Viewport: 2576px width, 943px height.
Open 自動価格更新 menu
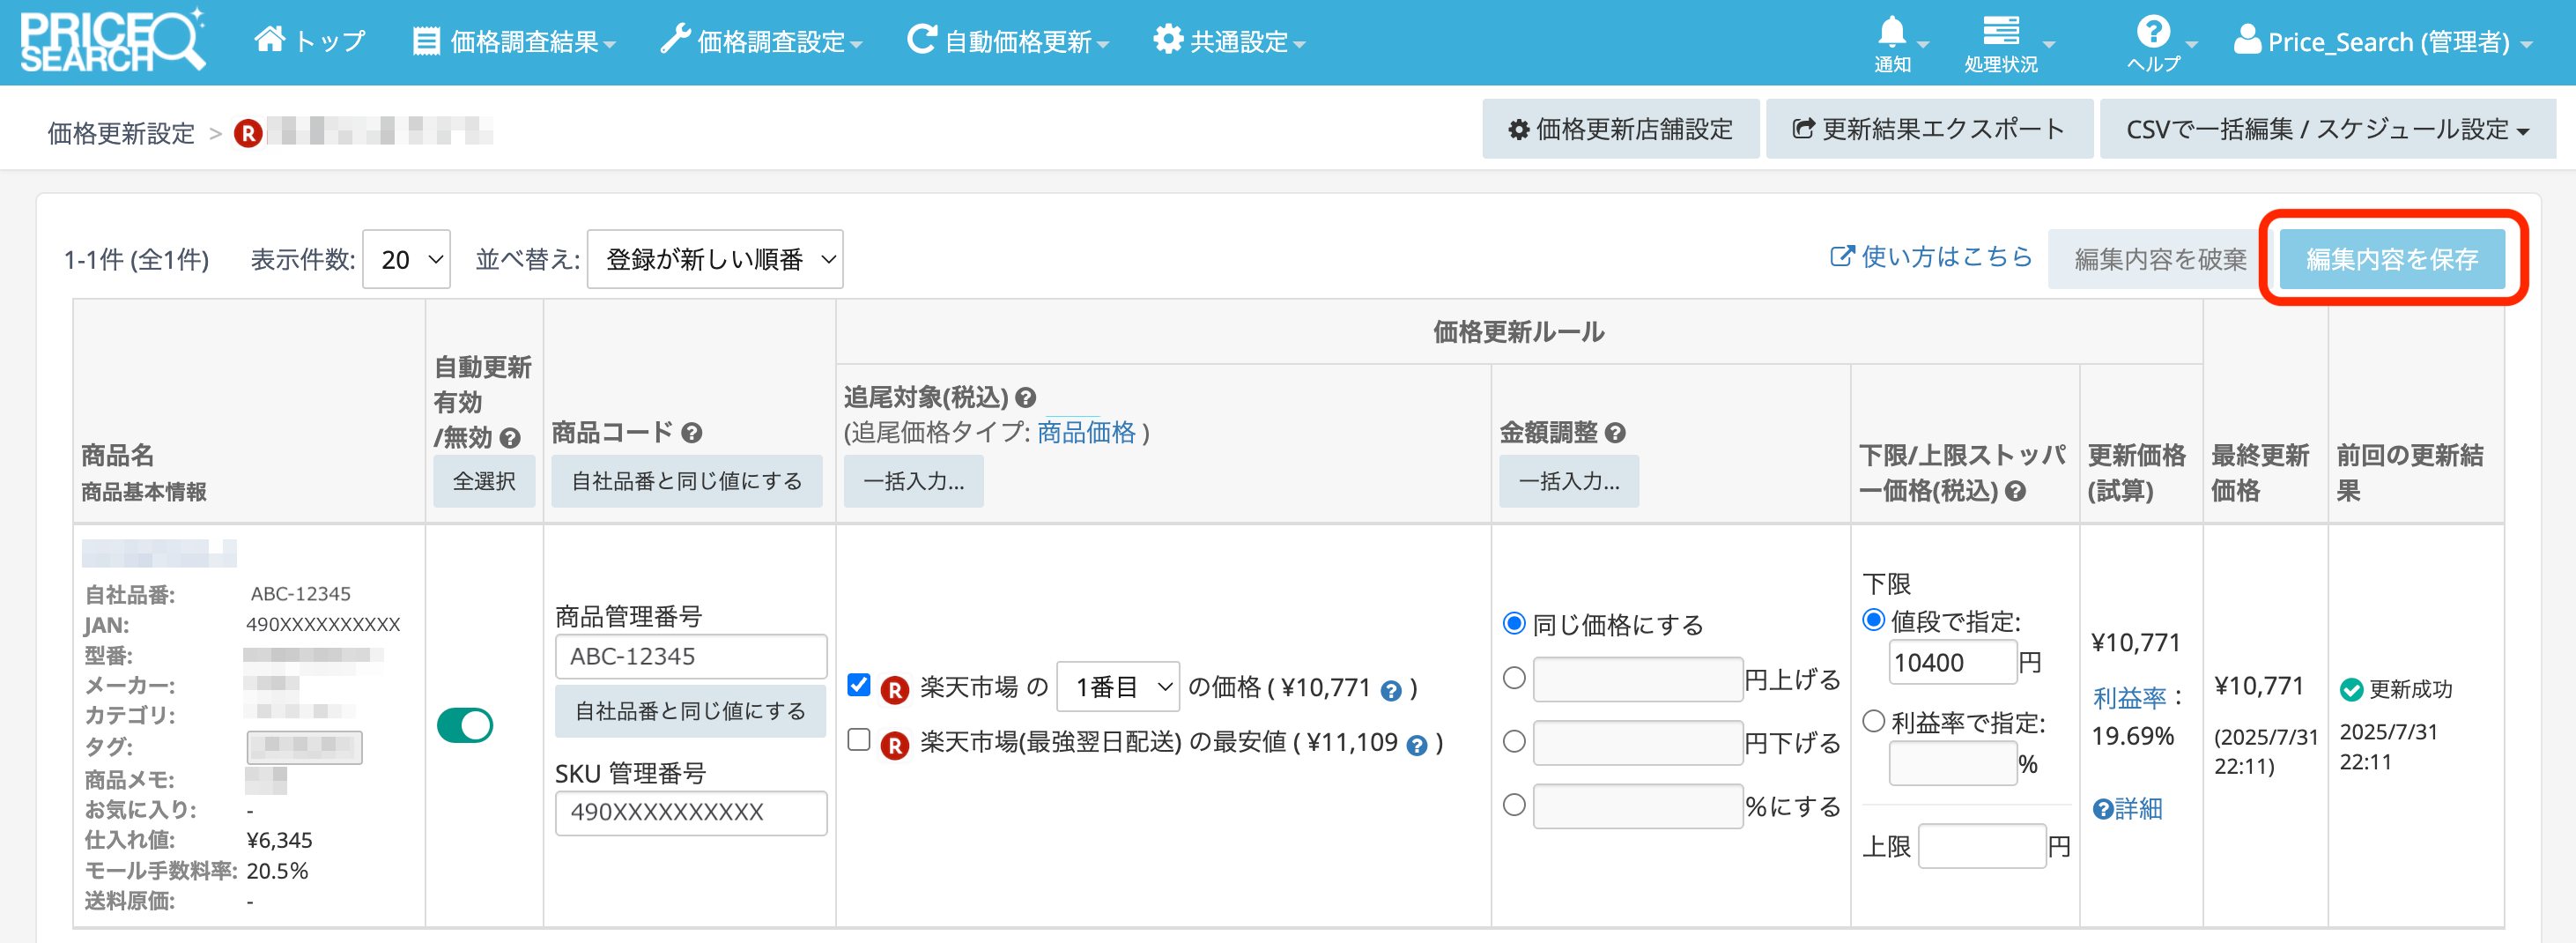click(x=1008, y=42)
